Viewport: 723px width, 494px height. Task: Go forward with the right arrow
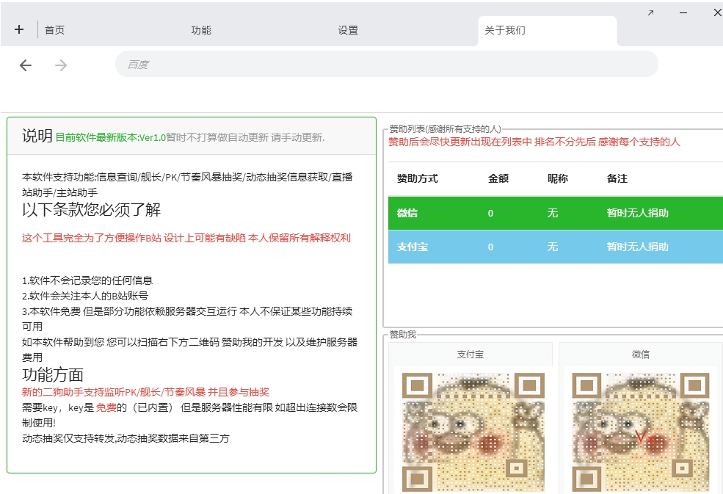(x=61, y=65)
